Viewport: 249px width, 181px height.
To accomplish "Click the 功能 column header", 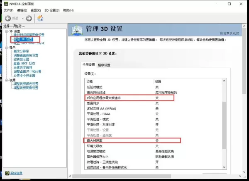I will point(119,81).
